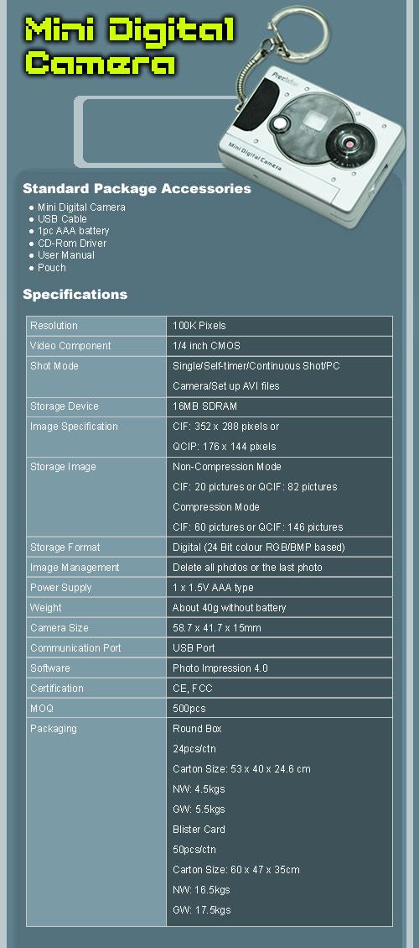
Task: Click the camera product image
Action: (x=311, y=117)
